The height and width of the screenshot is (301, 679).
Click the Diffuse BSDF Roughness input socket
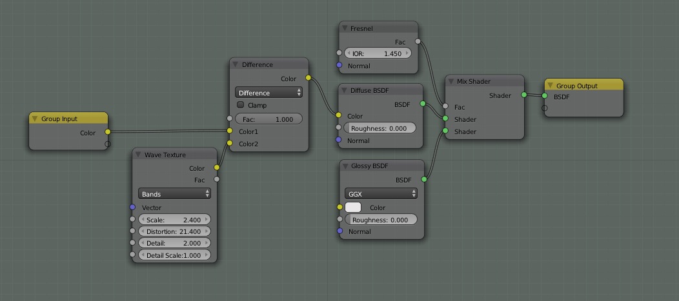coord(339,128)
